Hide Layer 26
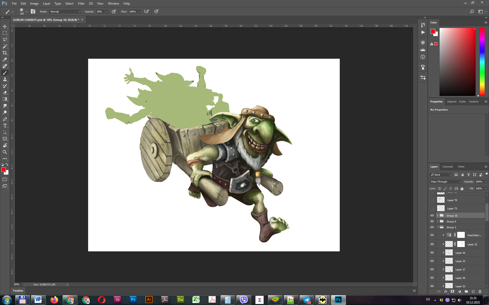 pos(432,253)
